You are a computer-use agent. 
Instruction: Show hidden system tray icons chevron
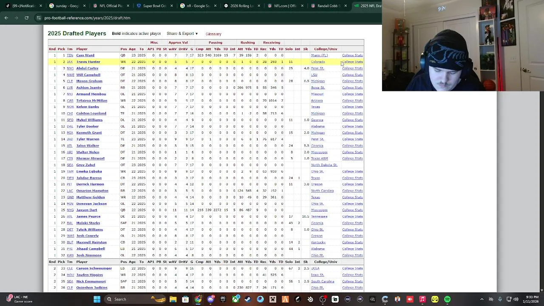click(x=482, y=299)
